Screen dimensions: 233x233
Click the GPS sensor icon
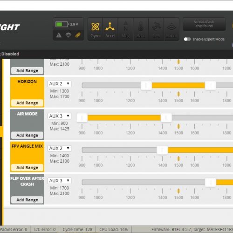click(156, 29)
